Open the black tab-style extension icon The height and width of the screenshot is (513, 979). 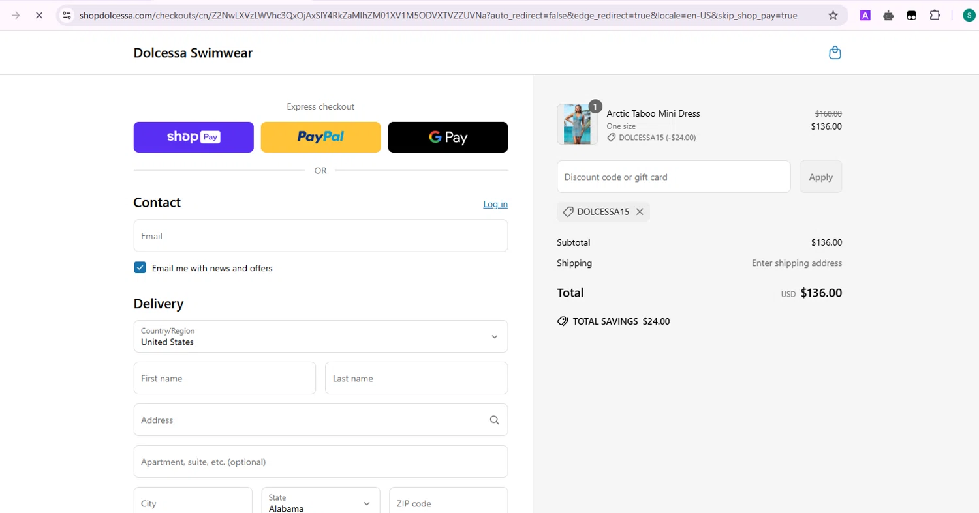click(912, 15)
